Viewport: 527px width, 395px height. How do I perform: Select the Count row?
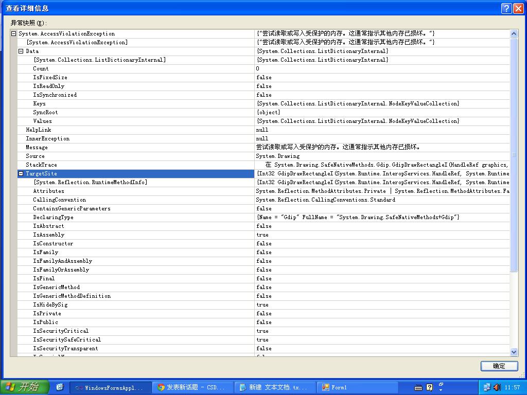[x=263, y=68]
